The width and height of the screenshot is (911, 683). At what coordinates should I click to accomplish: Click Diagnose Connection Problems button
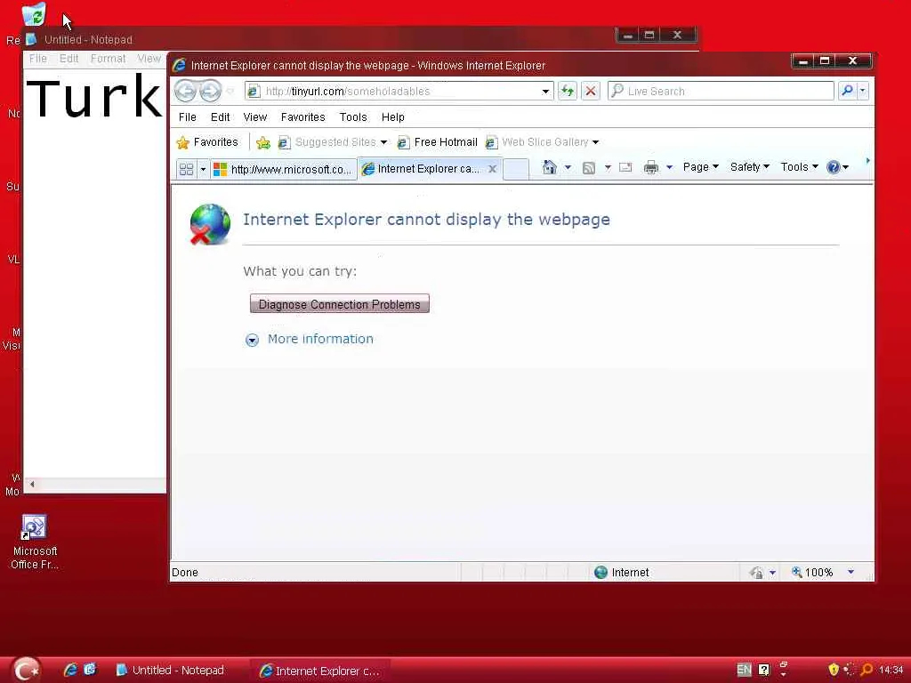[339, 304]
